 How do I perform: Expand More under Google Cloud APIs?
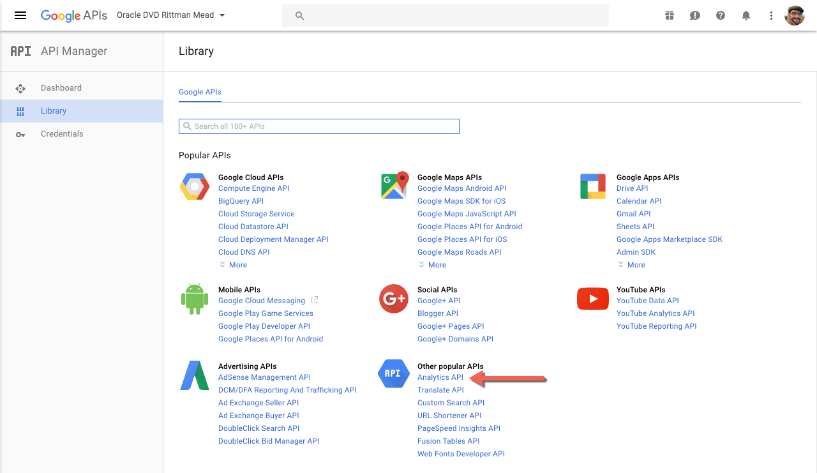[x=234, y=265]
